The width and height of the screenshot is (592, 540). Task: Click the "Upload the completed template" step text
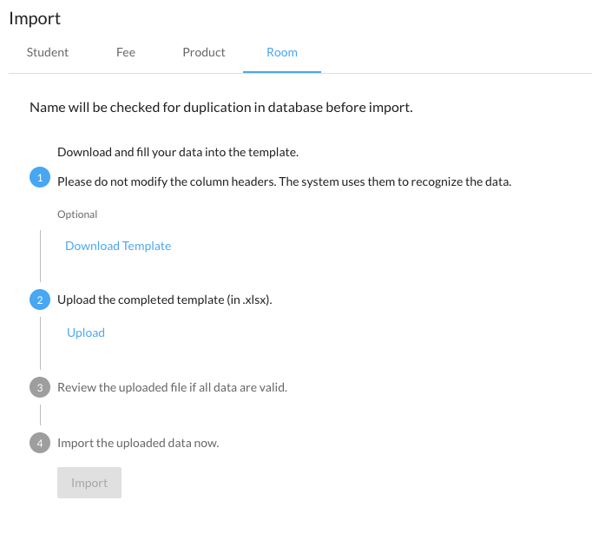tap(165, 300)
